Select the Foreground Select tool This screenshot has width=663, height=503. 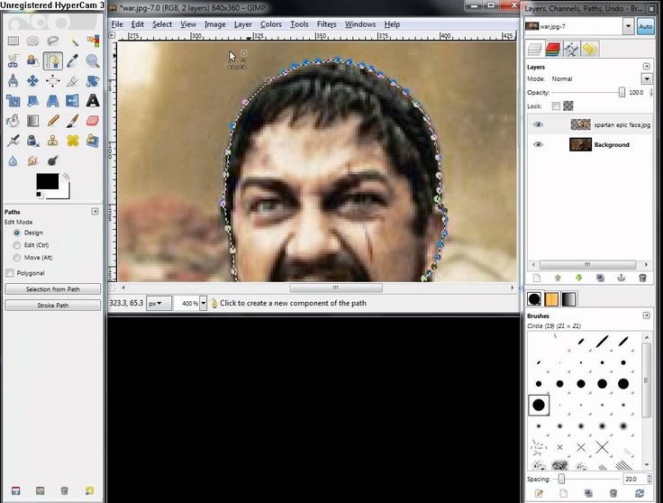[x=32, y=61]
